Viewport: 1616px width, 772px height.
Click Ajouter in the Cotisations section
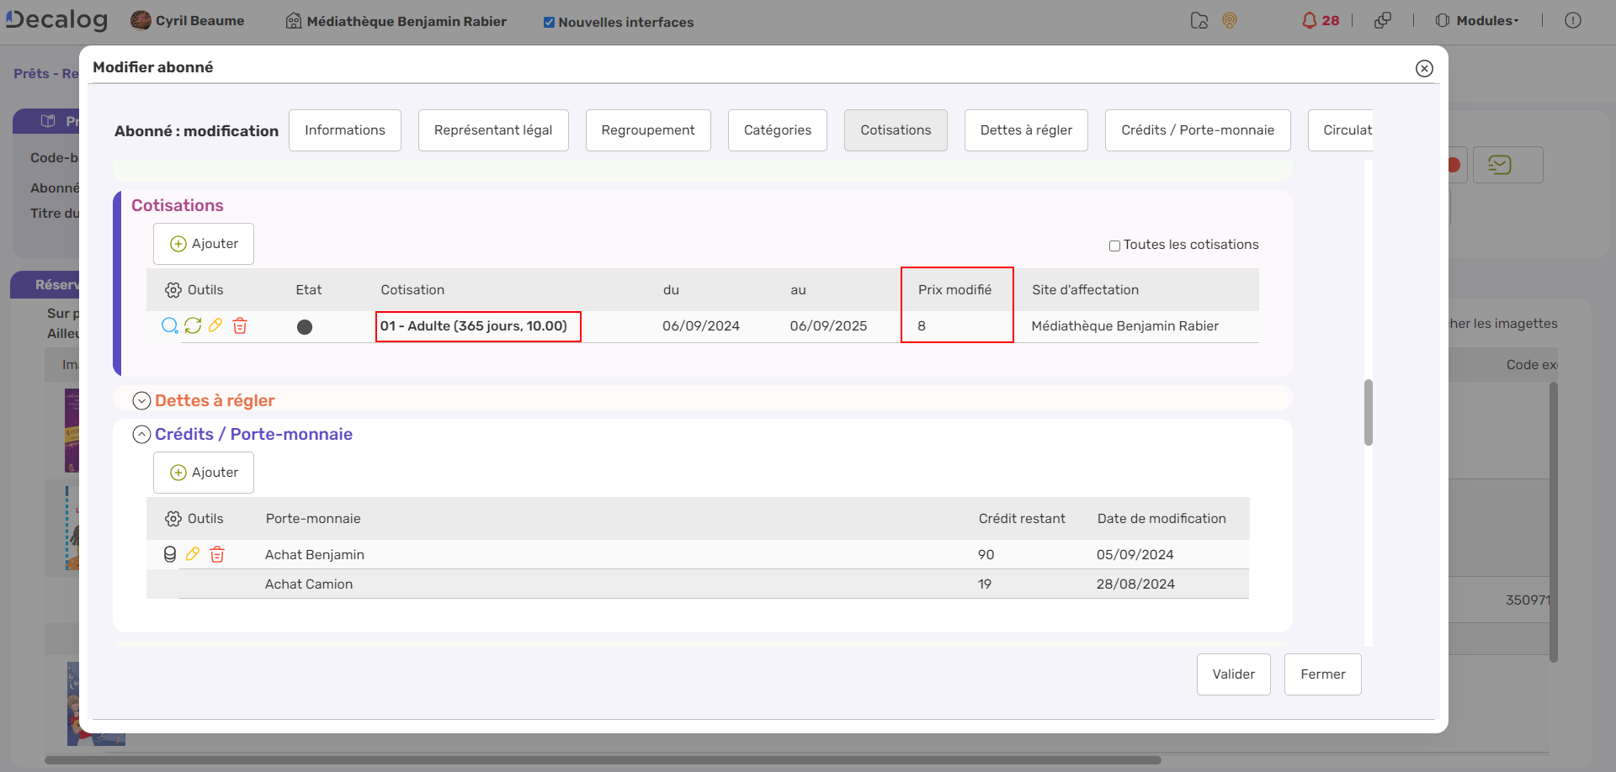204,244
